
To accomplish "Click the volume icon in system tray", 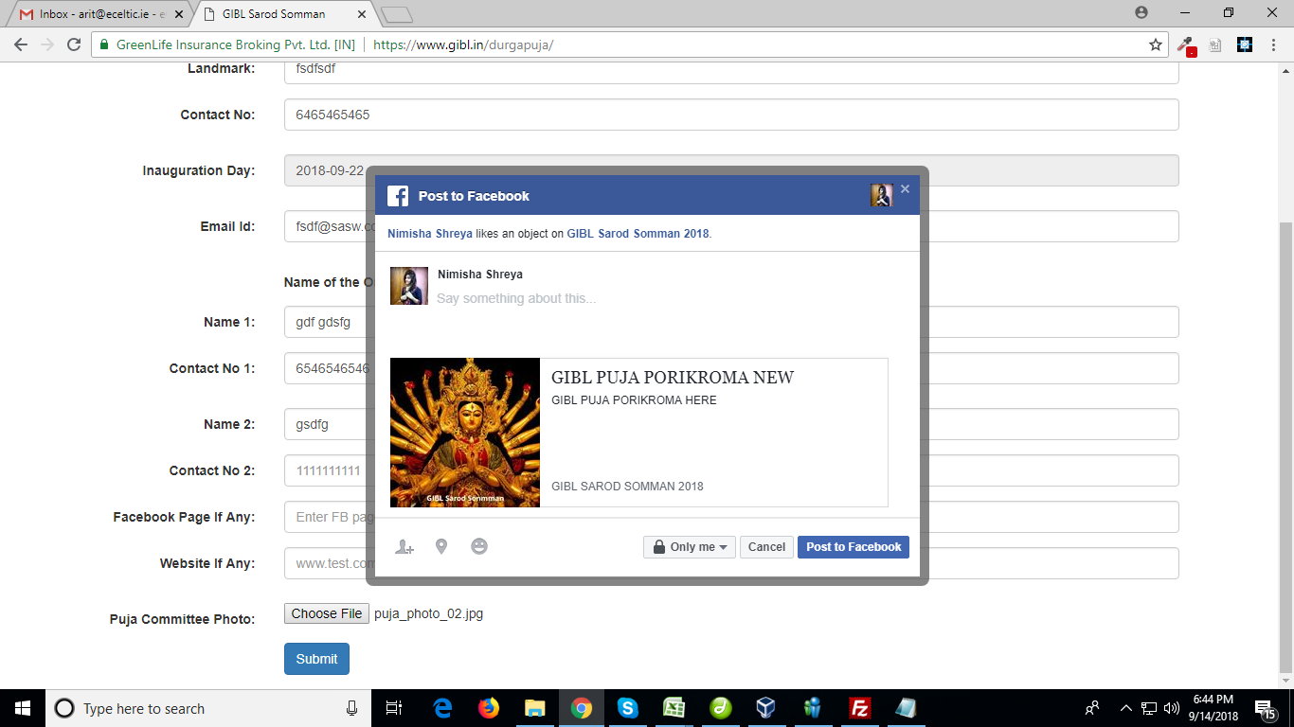I will point(1171,708).
